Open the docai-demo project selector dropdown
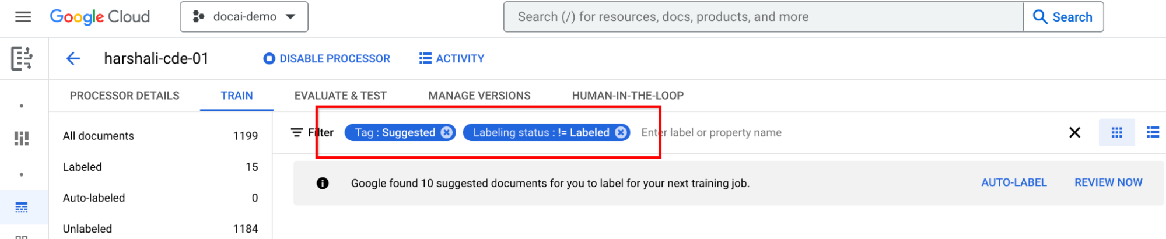This screenshot has width=1166, height=239. click(x=244, y=17)
